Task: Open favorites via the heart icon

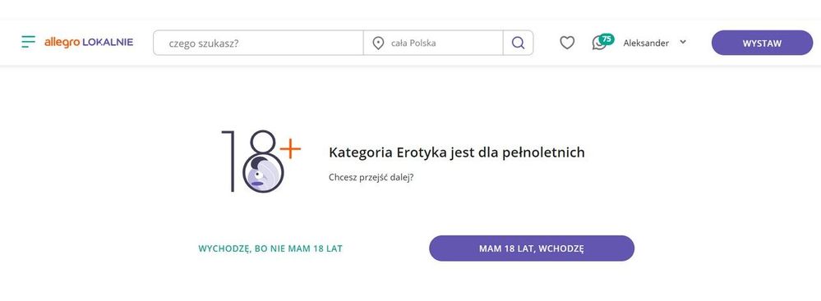Action: (x=567, y=43)
